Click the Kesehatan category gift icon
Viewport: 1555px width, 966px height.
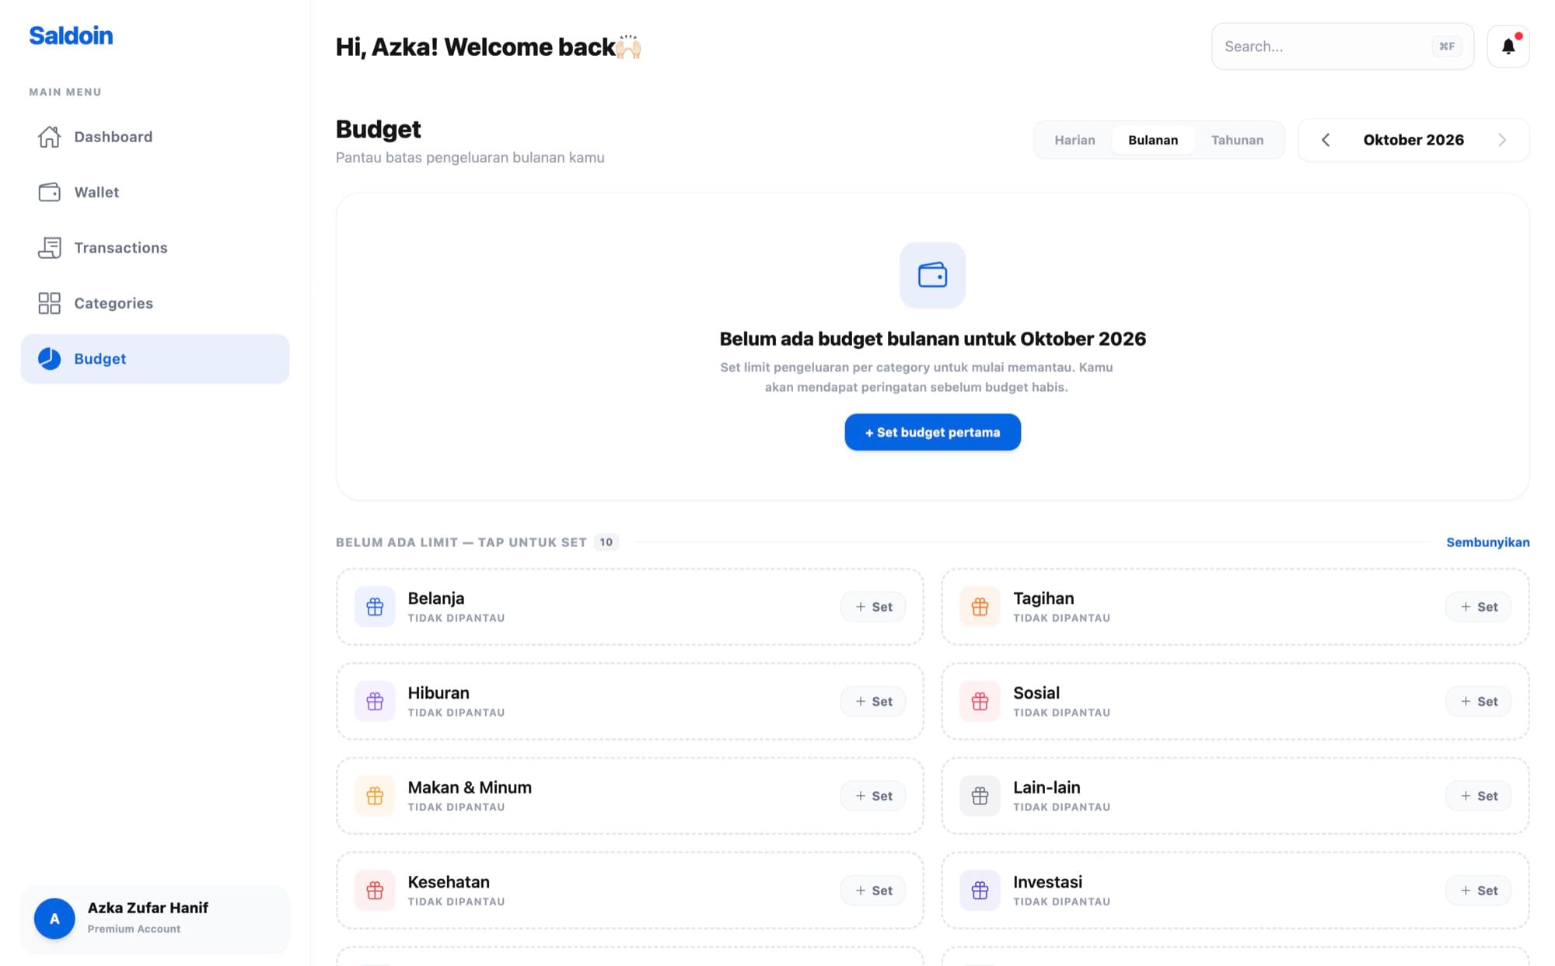pos(375,891)
